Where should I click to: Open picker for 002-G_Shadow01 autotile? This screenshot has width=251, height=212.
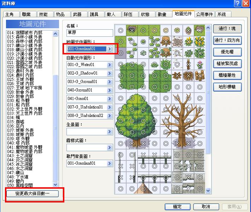click(x=110, y=73)
